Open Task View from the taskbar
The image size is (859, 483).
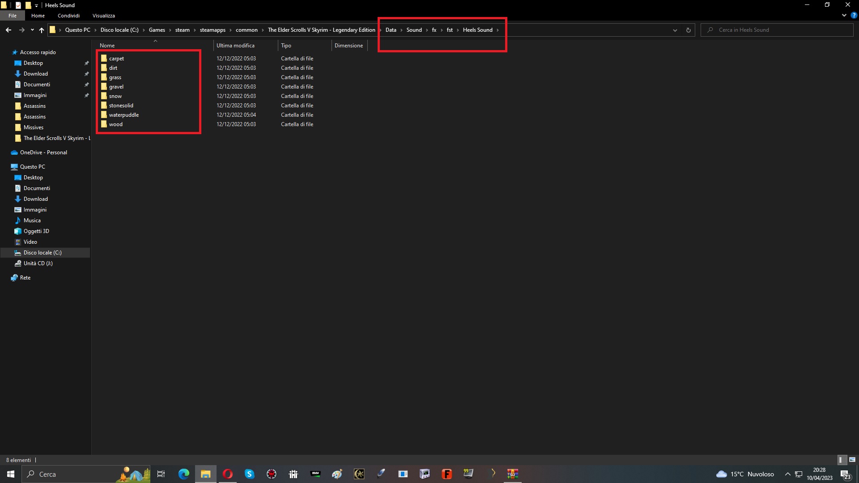click(x=161, y=474)
